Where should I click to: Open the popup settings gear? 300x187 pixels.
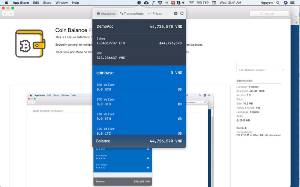[x=182, y=13]
